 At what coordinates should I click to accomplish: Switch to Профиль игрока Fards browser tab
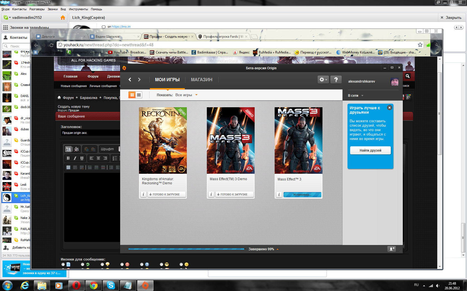[x=223, y=37]
